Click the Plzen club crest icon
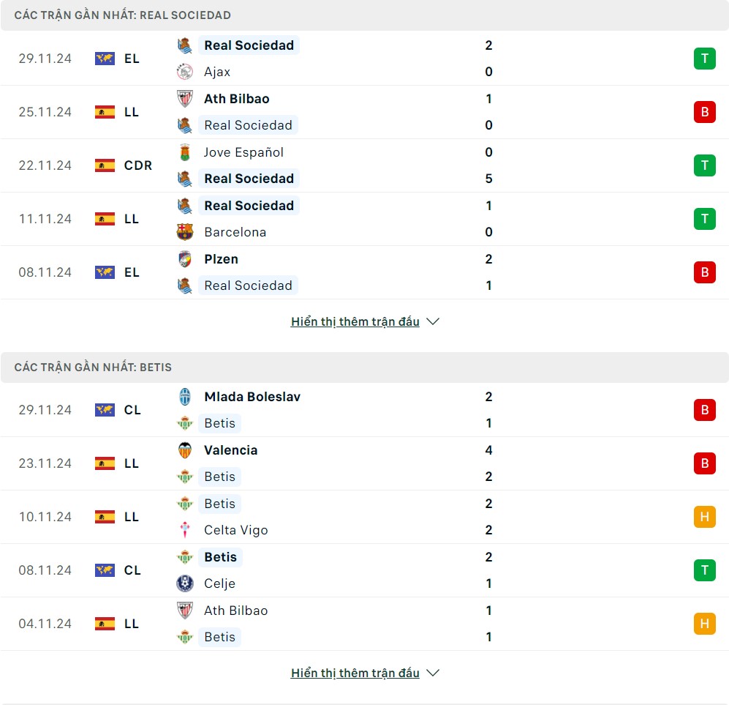The width and height of the screenshot is (729, 705). [x=185, y=259]
